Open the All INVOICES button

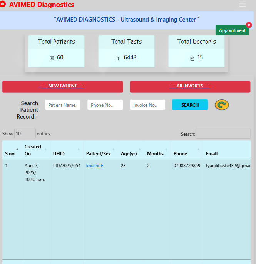click(x=190, y=86)
